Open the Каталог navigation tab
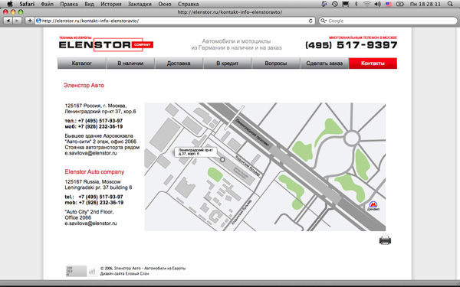 [x=81, y=64]
